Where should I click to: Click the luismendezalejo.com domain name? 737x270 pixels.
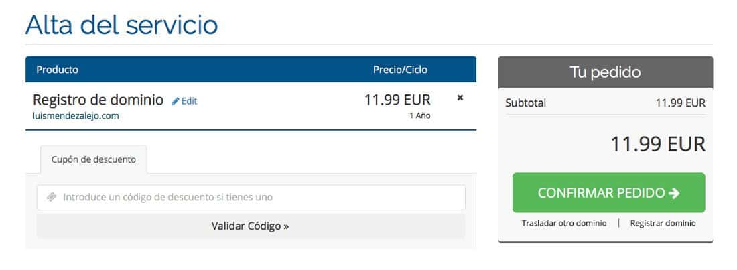click(76, 116)
